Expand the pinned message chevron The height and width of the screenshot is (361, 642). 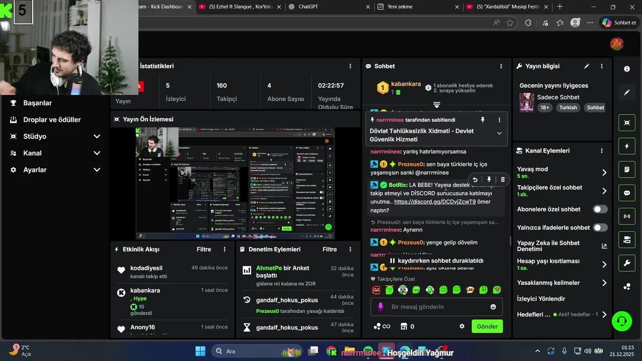click(499, 133)
